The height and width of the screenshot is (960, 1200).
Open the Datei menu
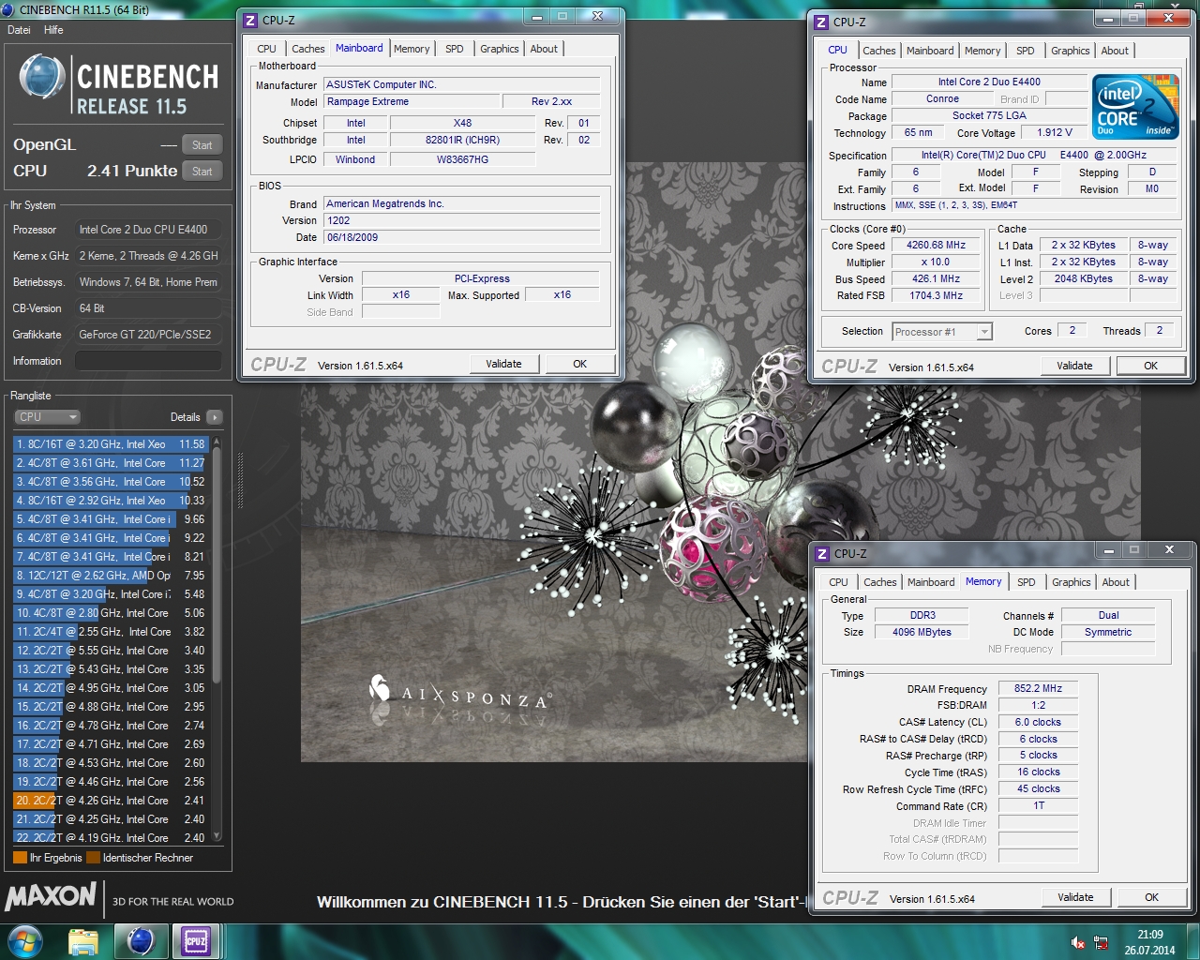pyautogui.click(x=19, y=30)
